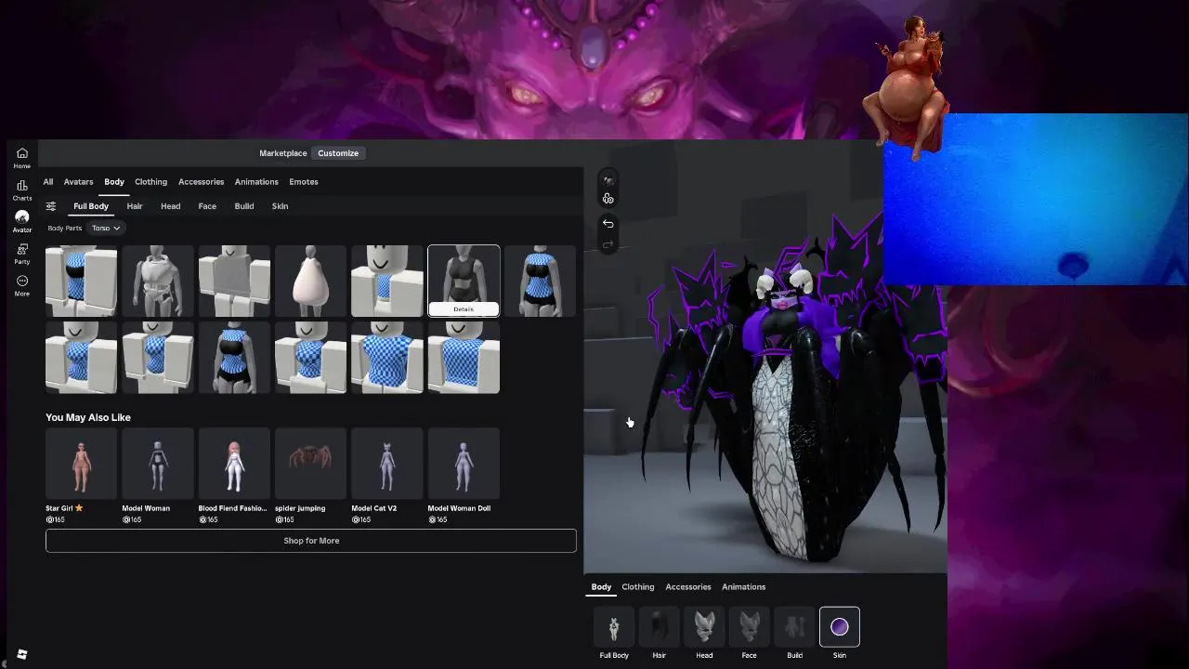Select the Hair subcategory tab
Screen dimensions: 1189x669
tap(135, 206)
